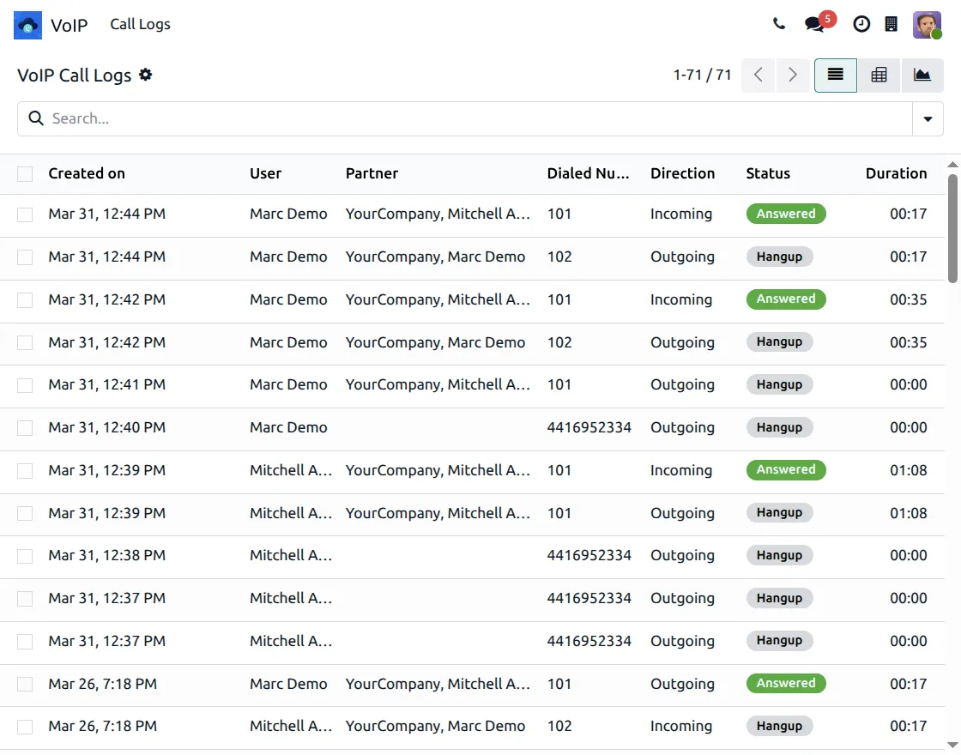
Task: Click the phone call icon in top bar
Action: click(779, 24)
